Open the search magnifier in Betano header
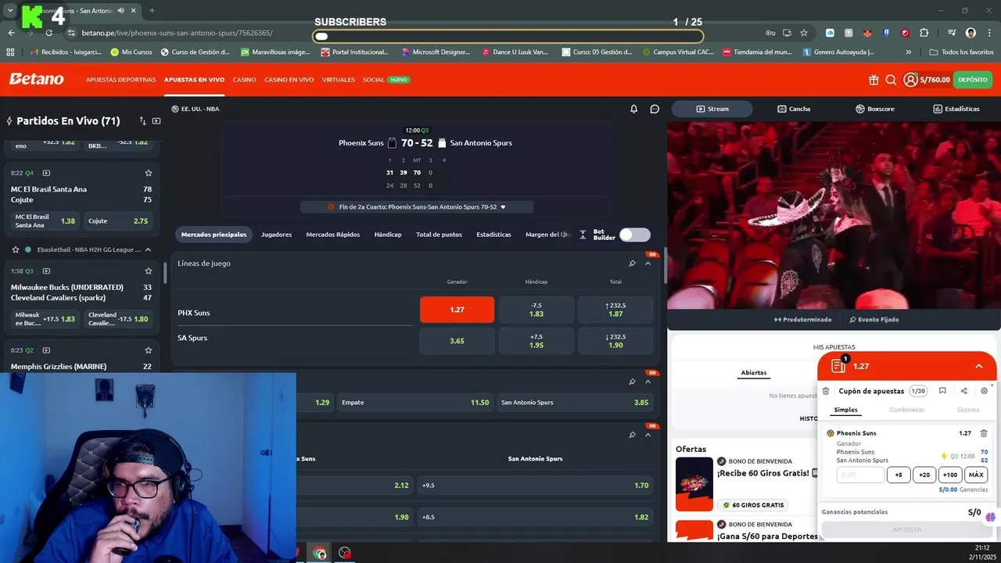The width and height of the screenshot is (1001, 563). [x=891, y=80]
